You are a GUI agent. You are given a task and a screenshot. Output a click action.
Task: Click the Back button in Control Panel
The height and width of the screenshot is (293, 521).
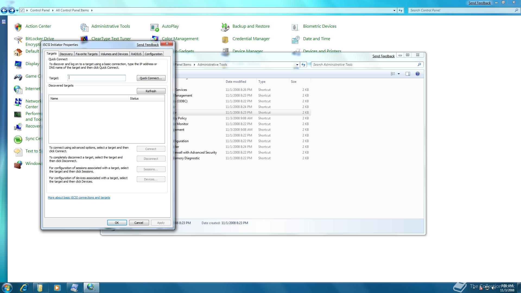[4, 10]
